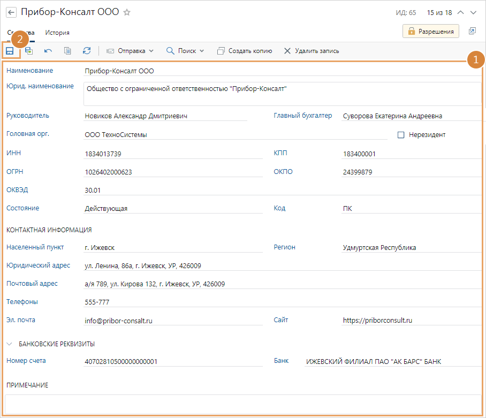The image size is (486, 418).
Task: Refresh the record with the reload icon
Action: click(x=87, y=51)
